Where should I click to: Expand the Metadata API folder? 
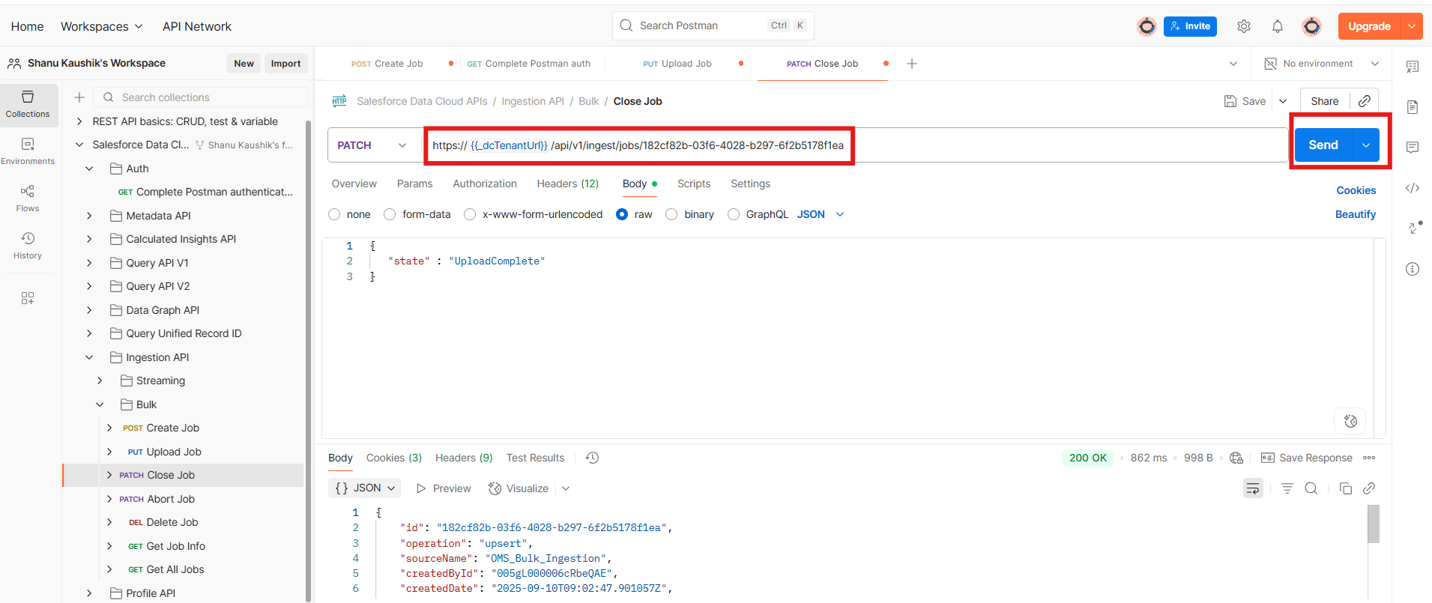[x=89, y=216]
